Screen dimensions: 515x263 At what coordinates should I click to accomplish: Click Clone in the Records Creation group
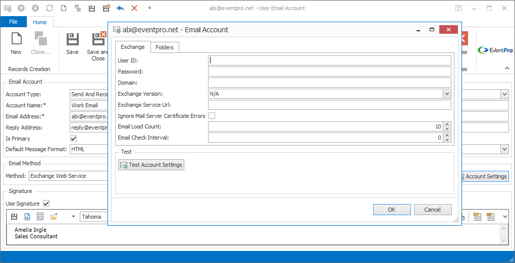[x=41, y=43]
